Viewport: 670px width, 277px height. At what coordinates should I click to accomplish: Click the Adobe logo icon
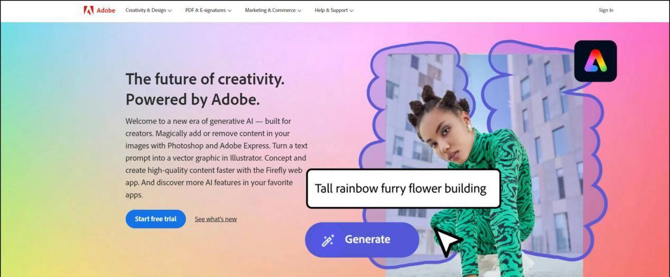click(x=88, y=10)
